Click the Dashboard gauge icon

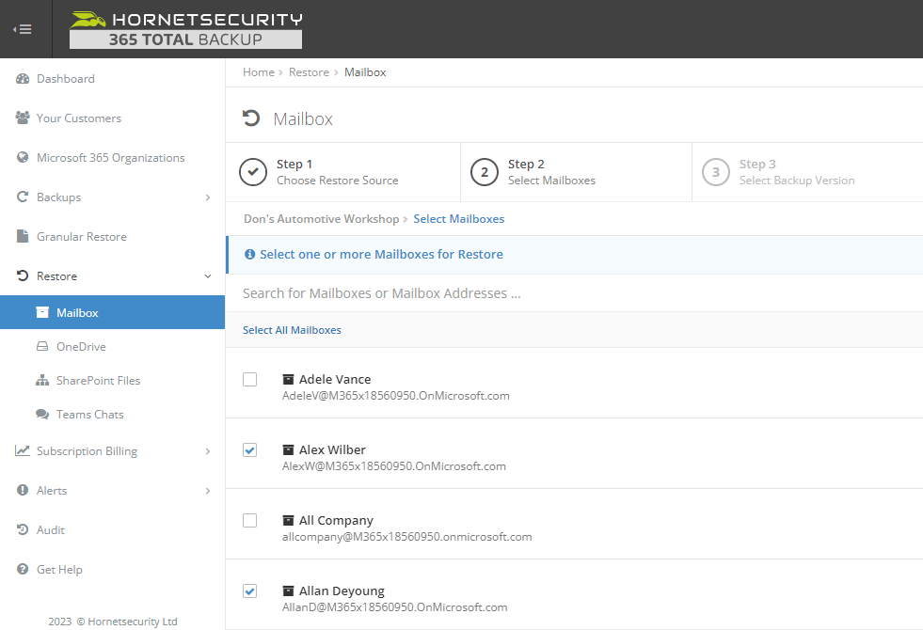point(23,79)
